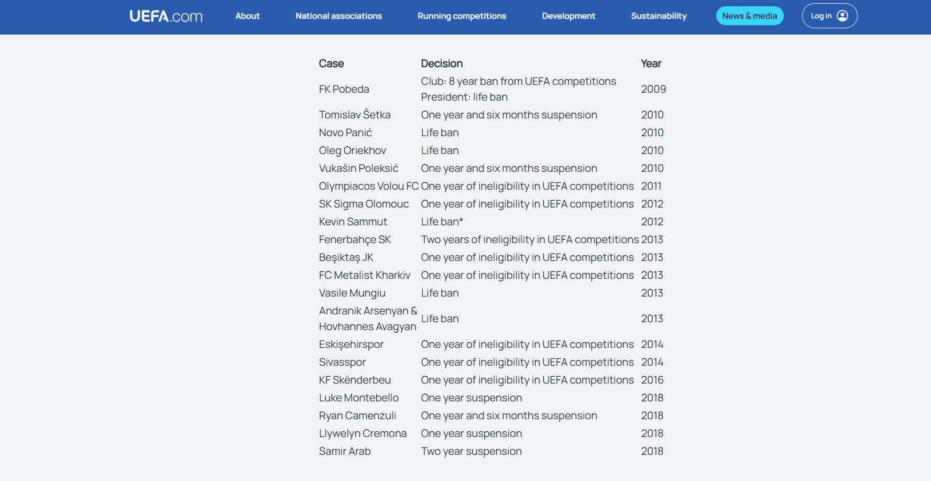The width and height of the screenshot is (931, 481).
Task: Open the Andranik Arsenyan & Hovhannes Avagyan case
Action: [x=368, y=319]
